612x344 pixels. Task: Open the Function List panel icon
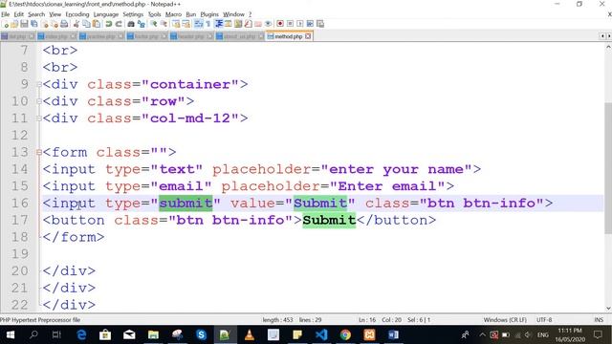pyautogui.click(x=249, y=24)
